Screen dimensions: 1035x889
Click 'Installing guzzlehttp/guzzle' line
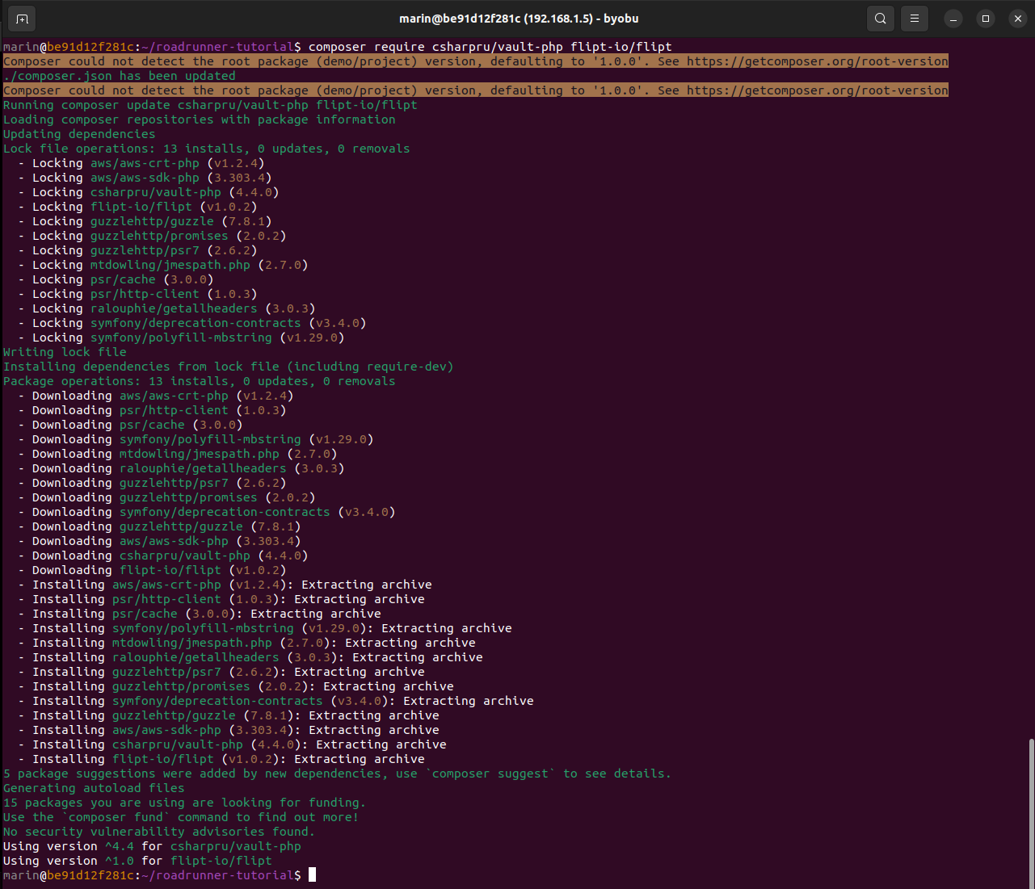click(x=229, y=715)
